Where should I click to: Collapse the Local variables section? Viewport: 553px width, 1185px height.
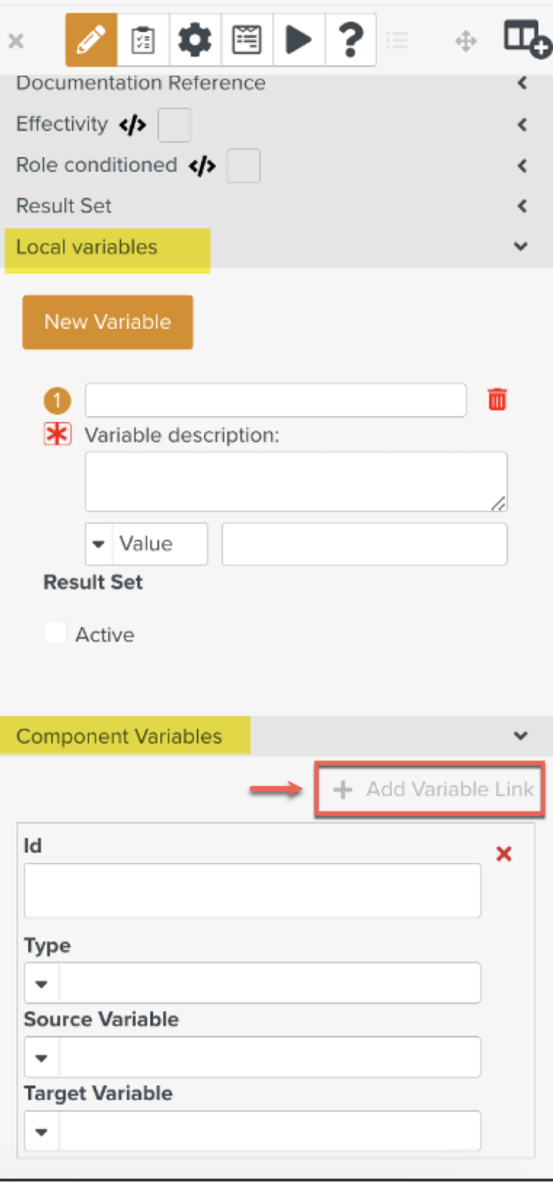point(520,246)
